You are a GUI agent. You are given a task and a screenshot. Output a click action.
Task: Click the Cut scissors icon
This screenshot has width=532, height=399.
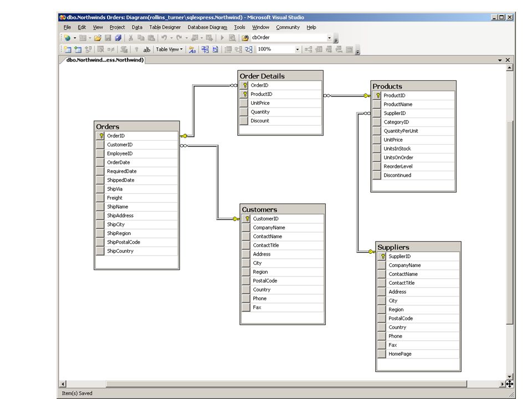click(x=131, y=38)
